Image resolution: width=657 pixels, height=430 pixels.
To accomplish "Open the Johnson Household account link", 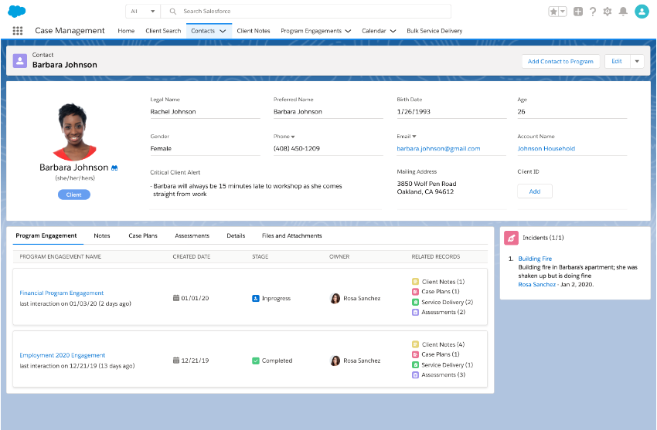I will click(x=546, y=148).
